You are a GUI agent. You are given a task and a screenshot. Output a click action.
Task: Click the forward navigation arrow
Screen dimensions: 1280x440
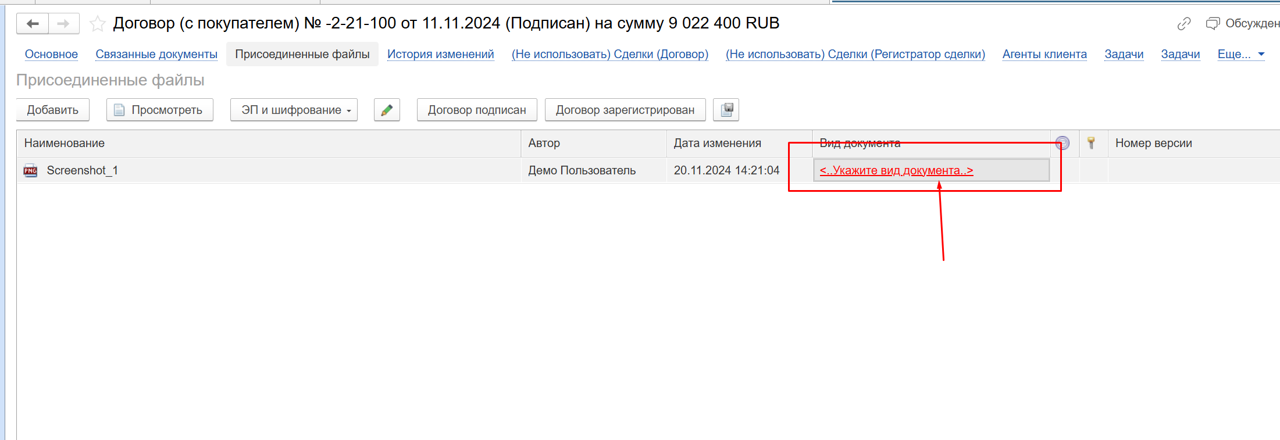[x=63, y=24]
